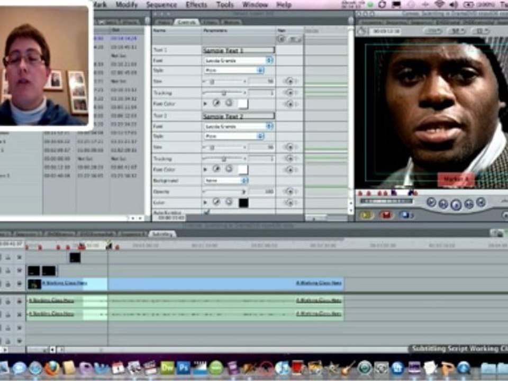
Task: Click the Sample Text 2 input field
Action: click(x=239, y=116)
